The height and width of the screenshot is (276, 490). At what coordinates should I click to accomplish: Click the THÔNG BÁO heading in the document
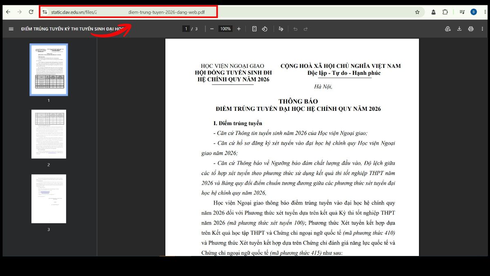[298, 101]
